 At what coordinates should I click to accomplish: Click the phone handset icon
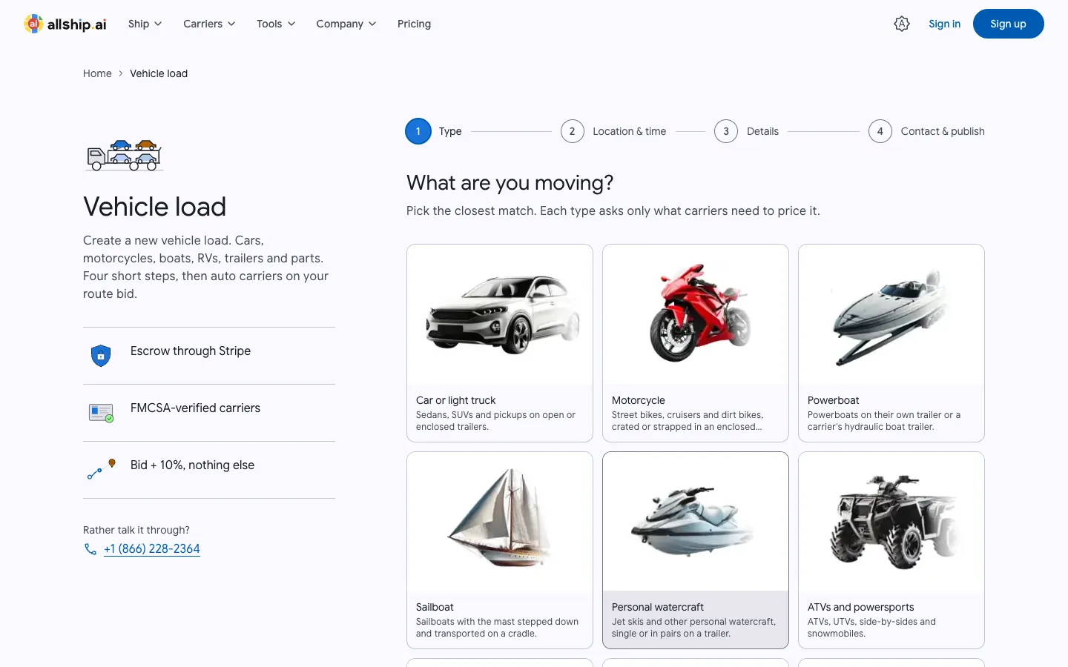(x=90, y=549)
